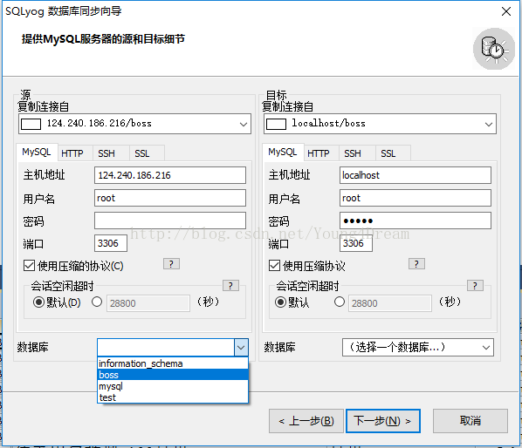
Task: Toggle source compressed protocol checkbox
Action: tap(29, 266)
